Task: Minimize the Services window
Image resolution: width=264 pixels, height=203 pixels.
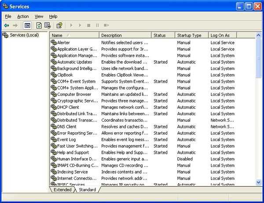Action: pos(240,7)
